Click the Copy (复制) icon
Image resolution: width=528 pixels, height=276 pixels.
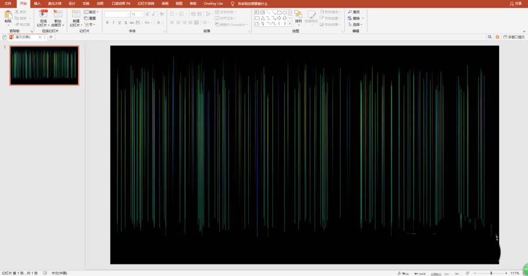17,18
